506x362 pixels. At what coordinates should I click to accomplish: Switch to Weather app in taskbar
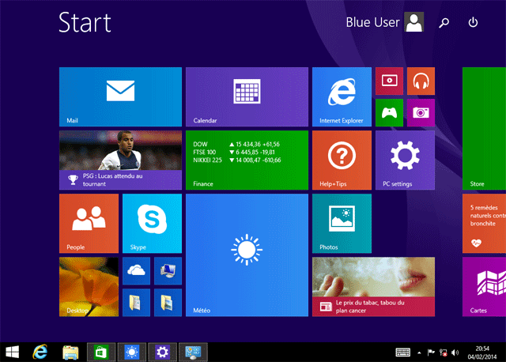tap(132, 352)
